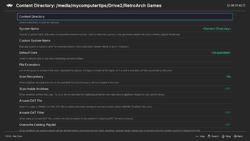Toggle Scan Inside Archives OFF value
The width and height of the screenshot is (250, 141).
(x=228, y=89)
